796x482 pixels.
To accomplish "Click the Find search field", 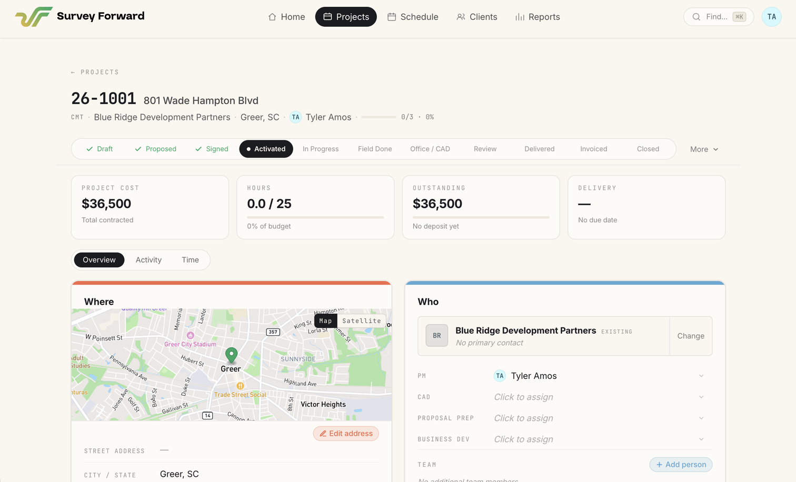I will (719, 17).
